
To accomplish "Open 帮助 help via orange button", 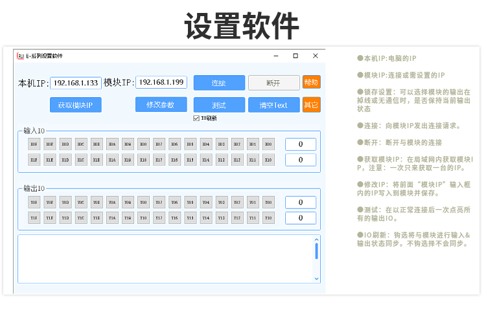I will click(311, 82).
